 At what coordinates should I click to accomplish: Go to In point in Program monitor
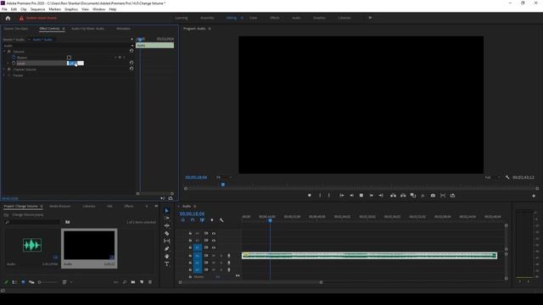pos(341,196)
